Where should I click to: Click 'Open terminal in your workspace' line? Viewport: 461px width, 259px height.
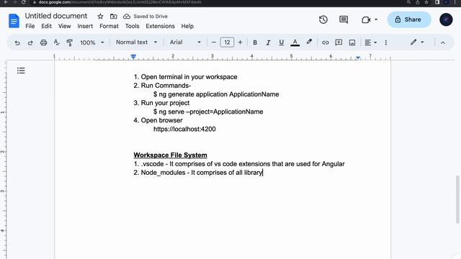coord(185,77)
